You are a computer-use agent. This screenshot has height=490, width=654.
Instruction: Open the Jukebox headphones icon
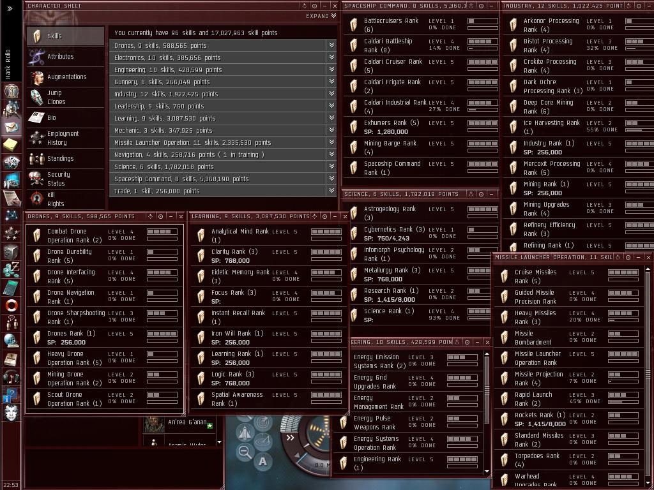[x=11, y=377]
